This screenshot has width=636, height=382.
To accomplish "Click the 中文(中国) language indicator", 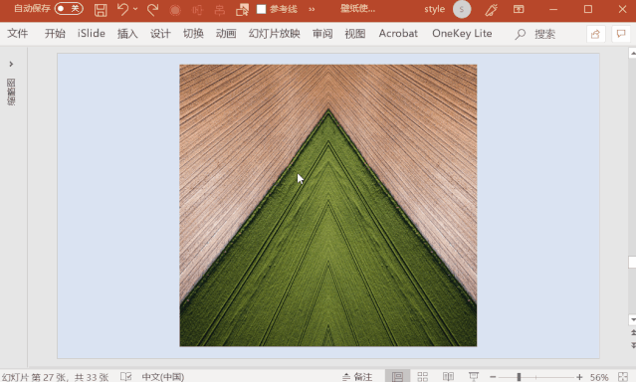I will point(162,377).
